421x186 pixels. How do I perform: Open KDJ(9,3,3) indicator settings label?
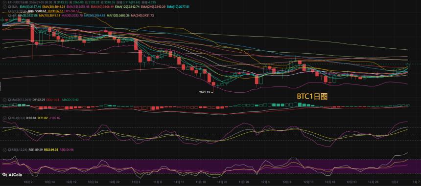coord(18,118)
